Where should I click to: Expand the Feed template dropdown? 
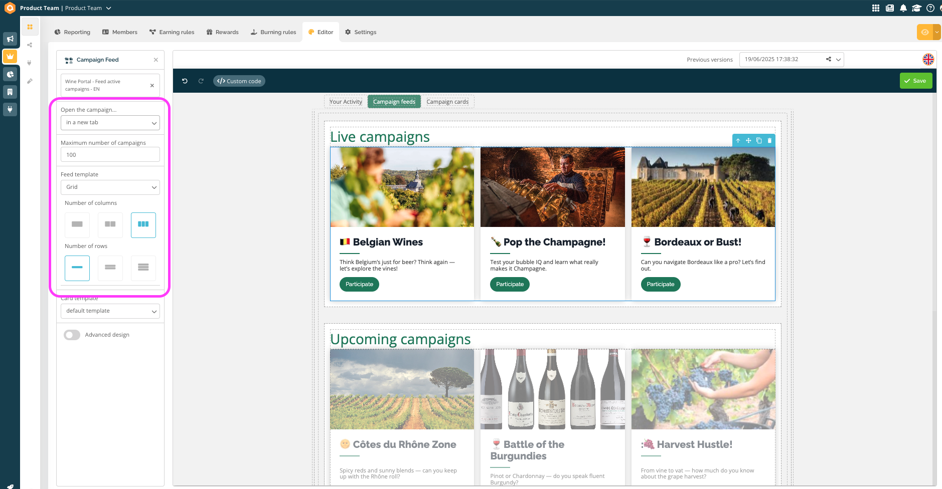110,187
